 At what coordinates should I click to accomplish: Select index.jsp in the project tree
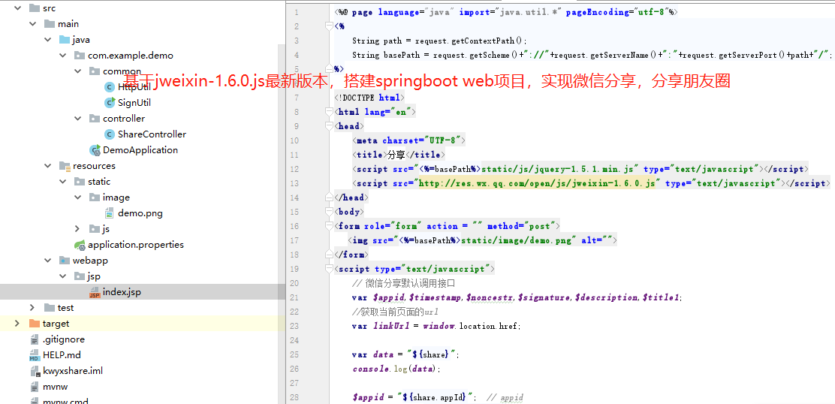122,291
